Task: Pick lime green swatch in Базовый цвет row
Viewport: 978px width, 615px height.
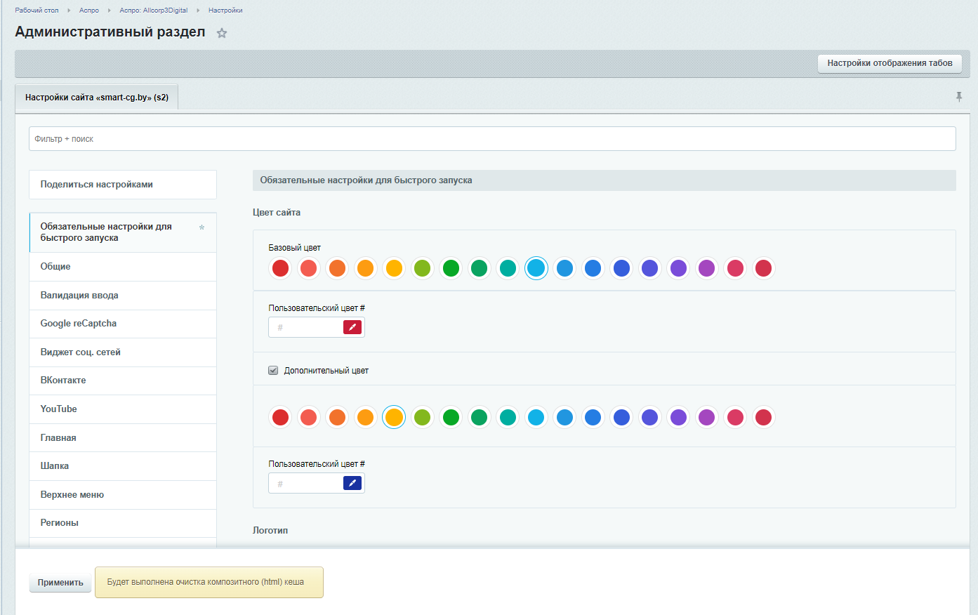Action: [x=422, y=268]
